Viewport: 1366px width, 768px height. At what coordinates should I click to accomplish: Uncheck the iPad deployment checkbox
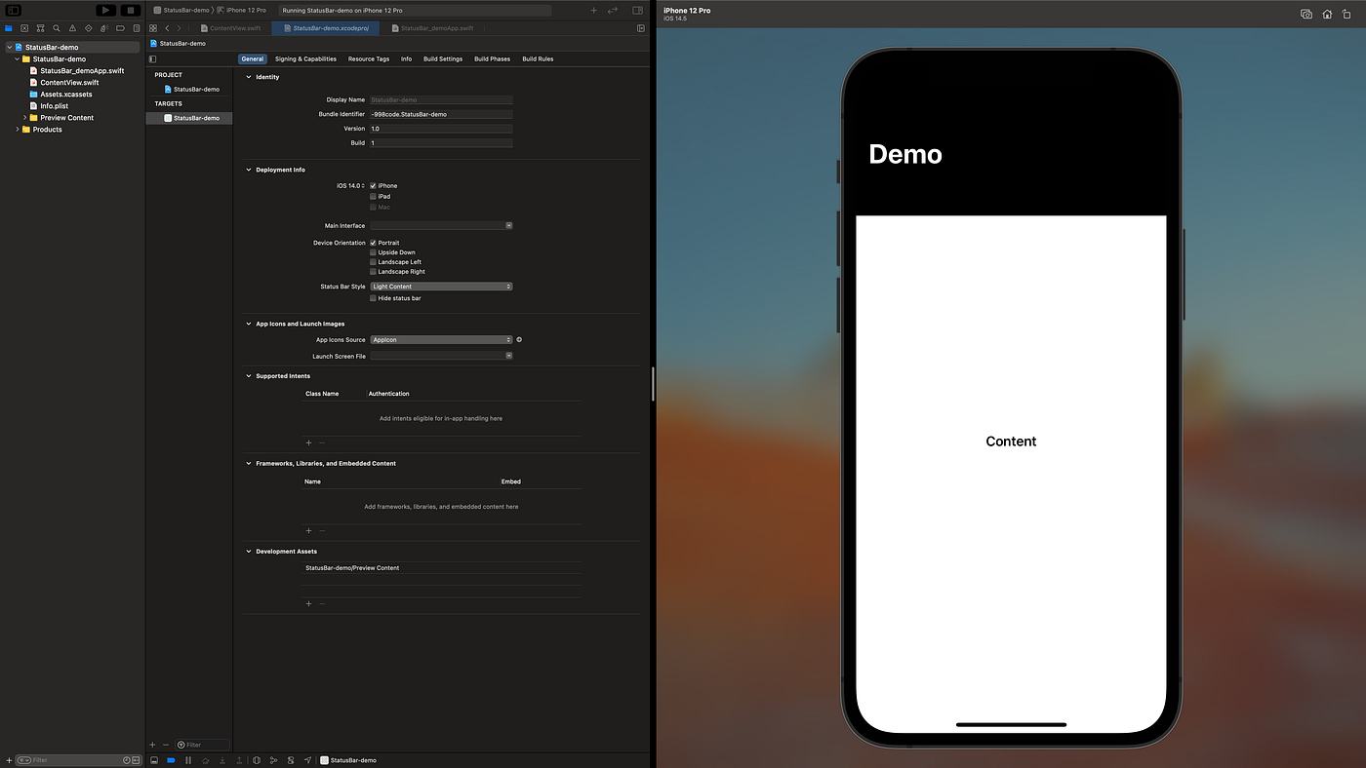(x=373, y=196)
